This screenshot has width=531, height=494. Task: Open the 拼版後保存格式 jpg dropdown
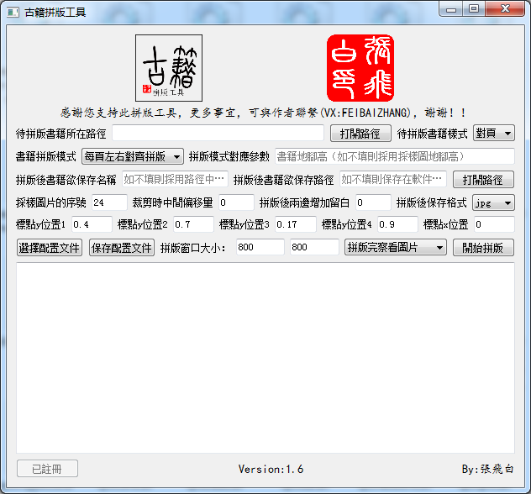pyautogui.click(x=493, y=202)
